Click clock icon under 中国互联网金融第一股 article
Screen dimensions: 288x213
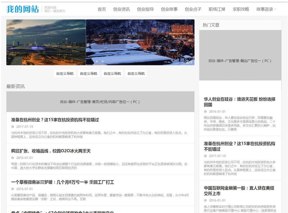[205, 200]
